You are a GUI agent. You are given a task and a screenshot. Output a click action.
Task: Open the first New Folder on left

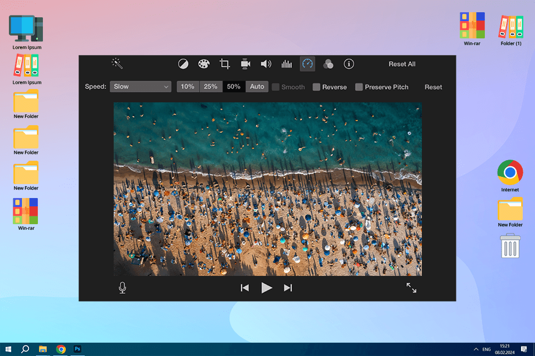click(x=26, y=104)
